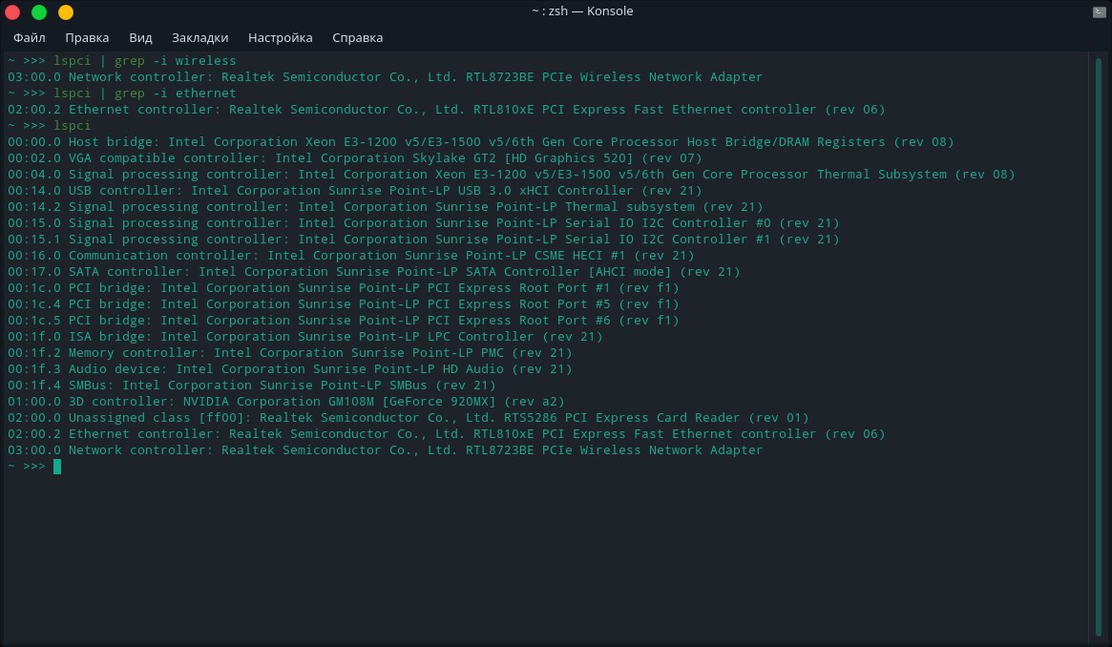1112x647 pixels.
Task: Click the 'Memory controller' PMC line
Action: (x=289, y=353)
